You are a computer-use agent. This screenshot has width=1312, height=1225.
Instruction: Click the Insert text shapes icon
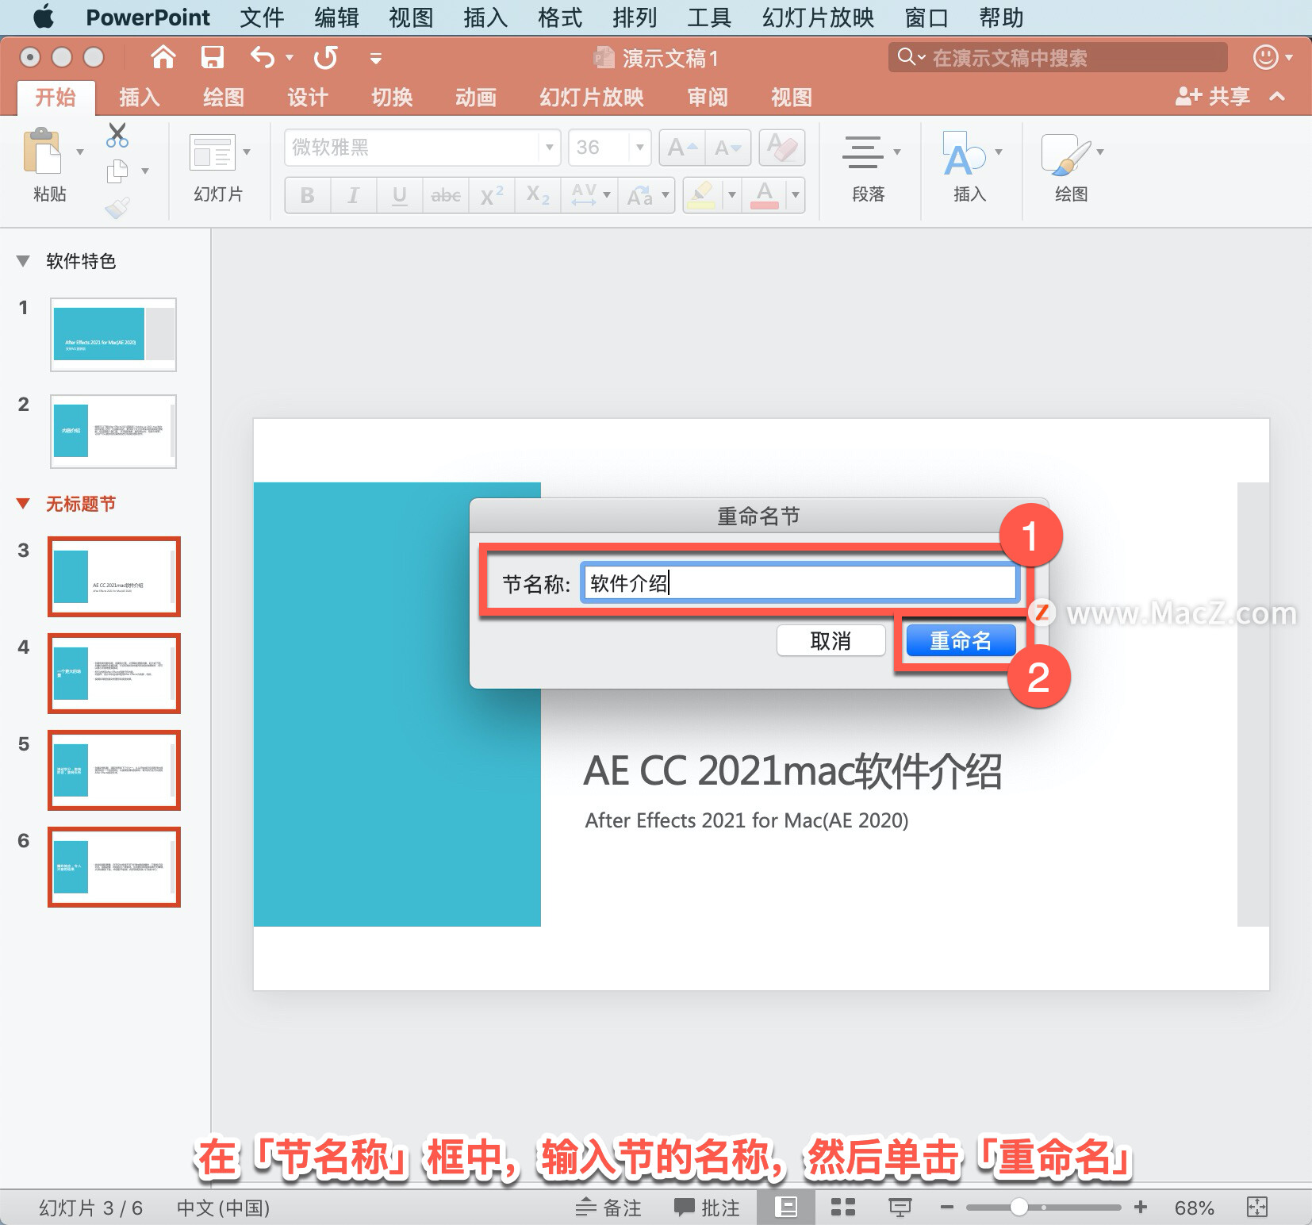[x=965, y=153]
